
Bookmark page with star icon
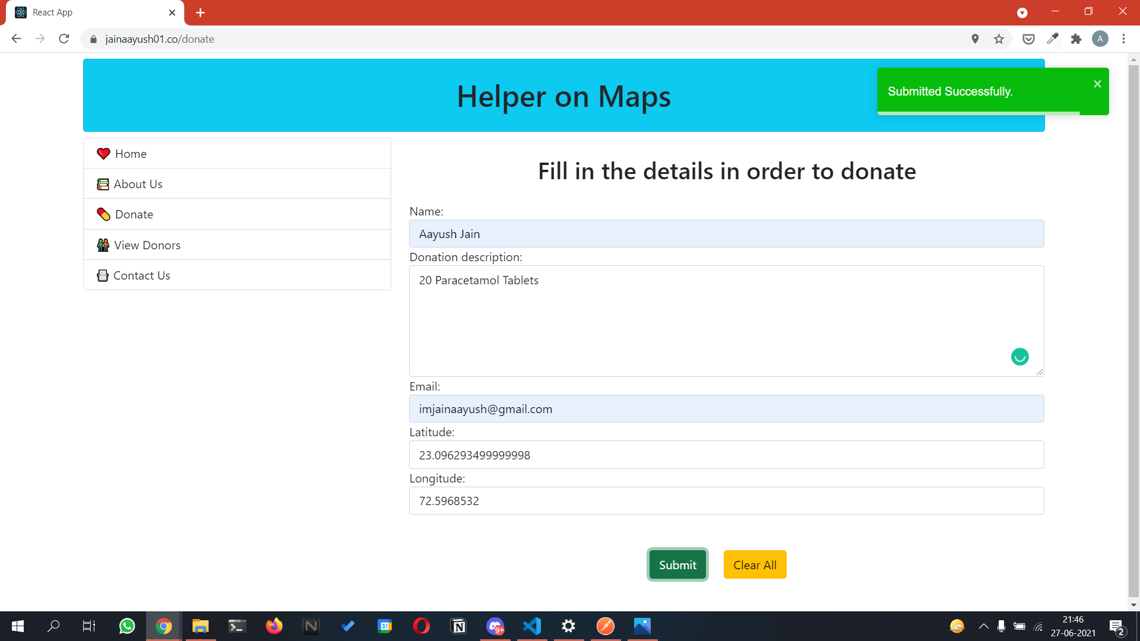999,39
